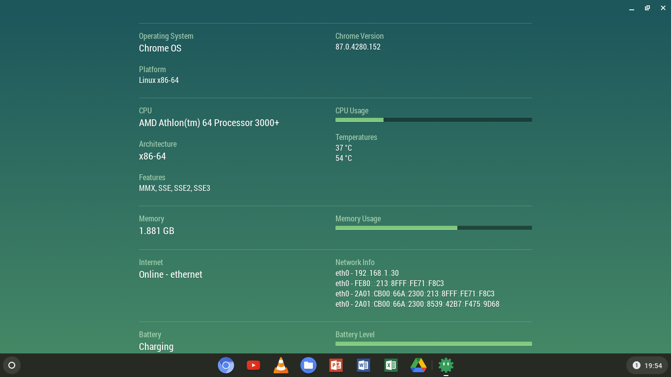Select the green Cog system info app icon
The height and width of the screenshot is (377, 671).
446,365
